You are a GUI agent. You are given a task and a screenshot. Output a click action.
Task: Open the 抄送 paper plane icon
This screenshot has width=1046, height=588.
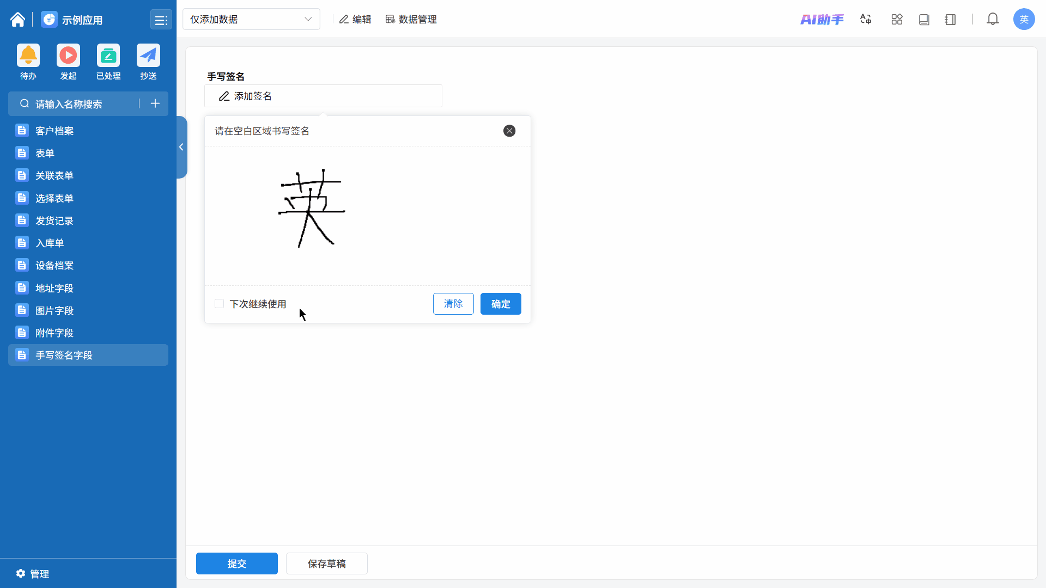(x=148, y=56)
